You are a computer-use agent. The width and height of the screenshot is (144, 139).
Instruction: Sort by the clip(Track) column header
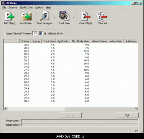point(63,41)
